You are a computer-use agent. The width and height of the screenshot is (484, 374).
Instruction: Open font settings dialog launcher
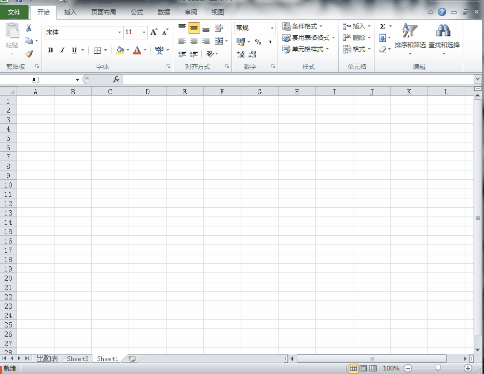tap(168, 66)
